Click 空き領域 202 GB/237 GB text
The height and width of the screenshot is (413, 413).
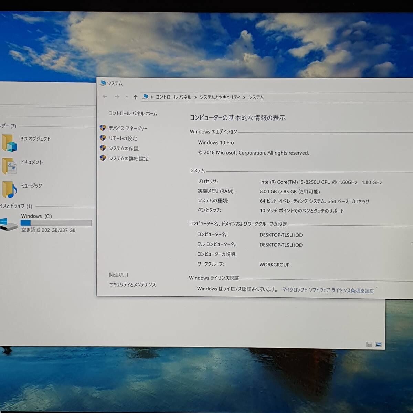click(x=49, y=230)
